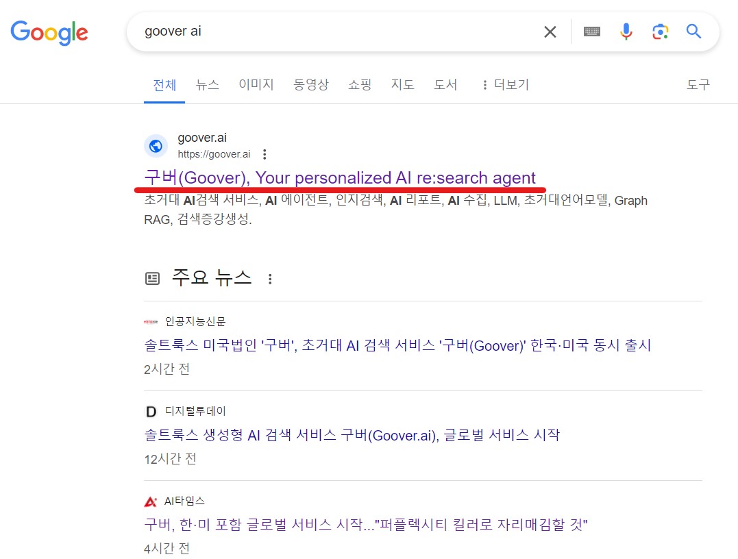Search by image with Google Lens icon
738x559 pixels.
pos(660,32)
